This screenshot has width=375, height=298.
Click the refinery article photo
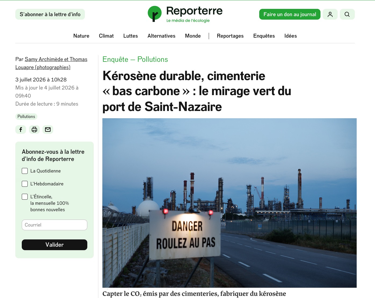[229, 203]
